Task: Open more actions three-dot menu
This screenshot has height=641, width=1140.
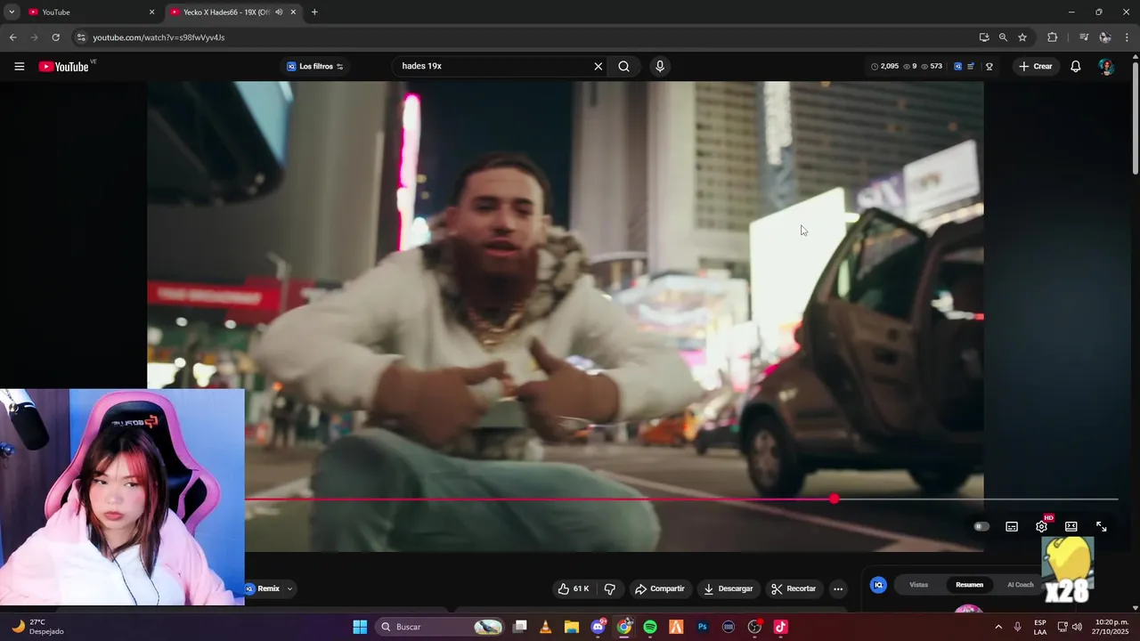Action: [838, 588]
